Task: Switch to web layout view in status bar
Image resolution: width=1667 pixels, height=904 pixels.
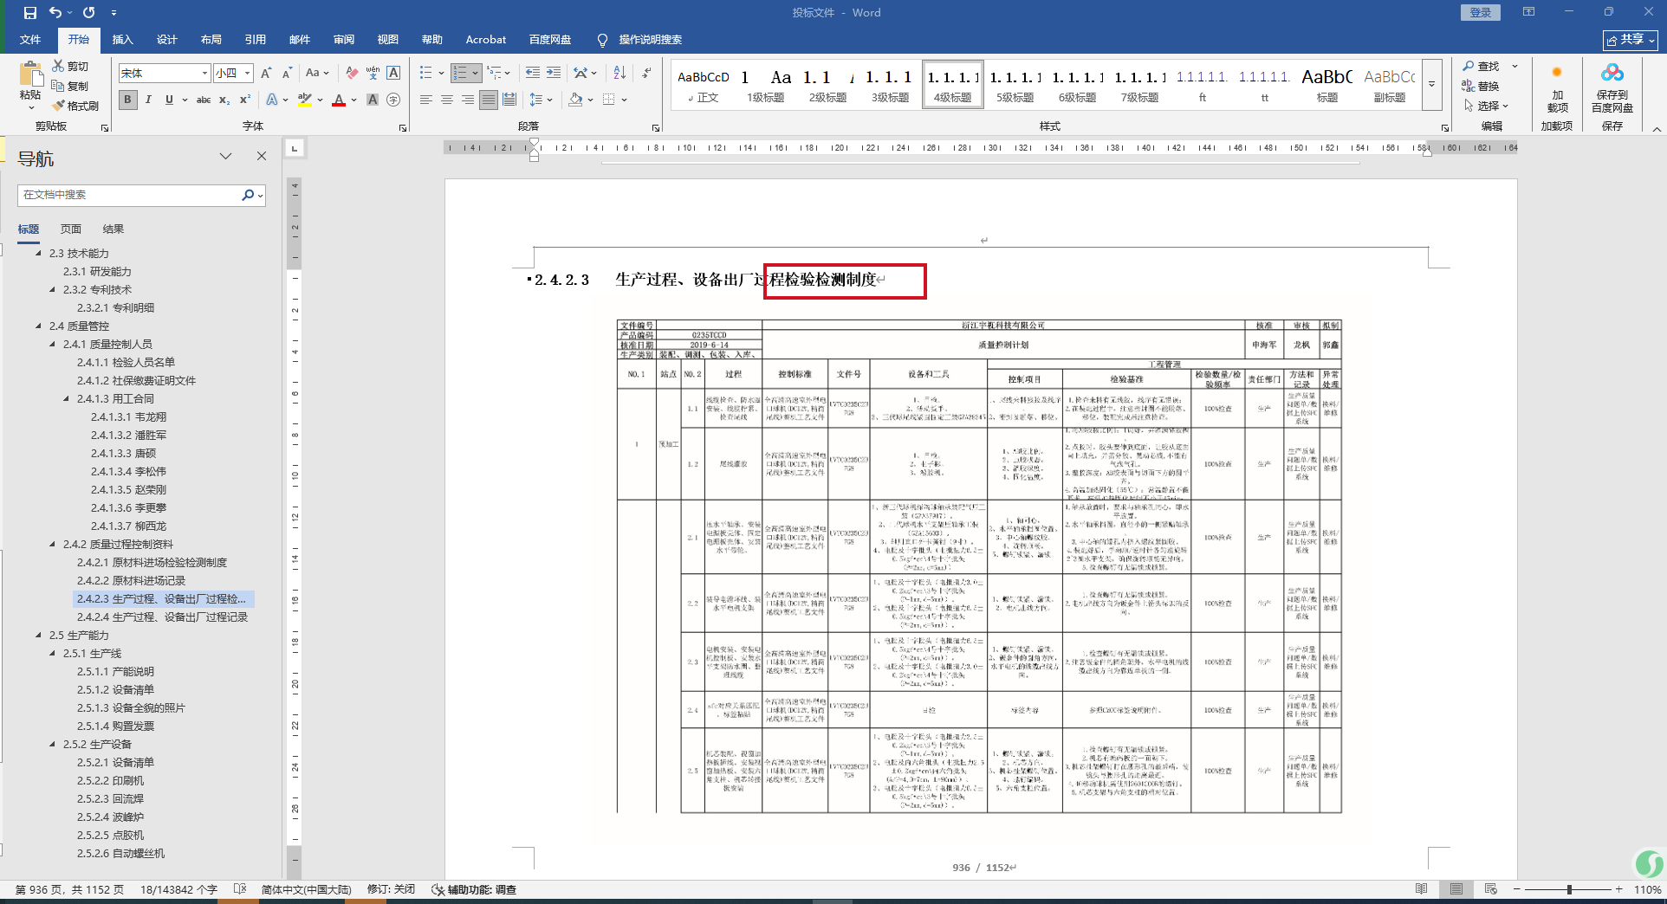Action: point(1491,889)
